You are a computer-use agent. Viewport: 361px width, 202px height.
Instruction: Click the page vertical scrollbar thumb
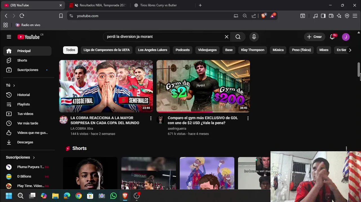(x=359, y=69)
